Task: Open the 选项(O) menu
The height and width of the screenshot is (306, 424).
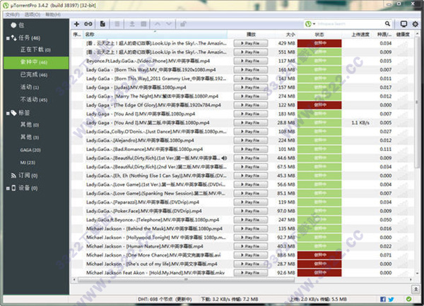Action: pyautogui.click(x=33, y=15)
